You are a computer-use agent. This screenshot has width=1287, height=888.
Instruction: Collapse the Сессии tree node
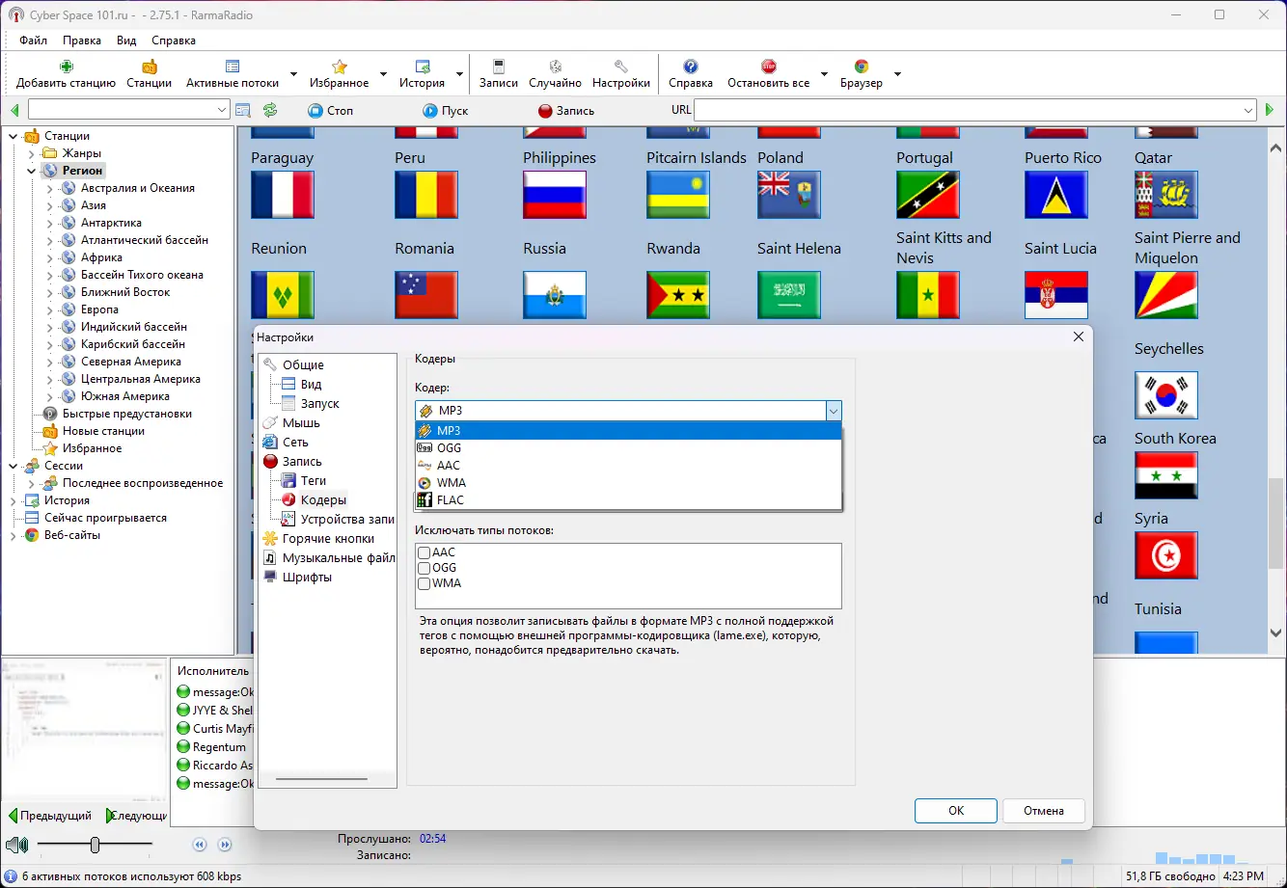tap(14, 466)
